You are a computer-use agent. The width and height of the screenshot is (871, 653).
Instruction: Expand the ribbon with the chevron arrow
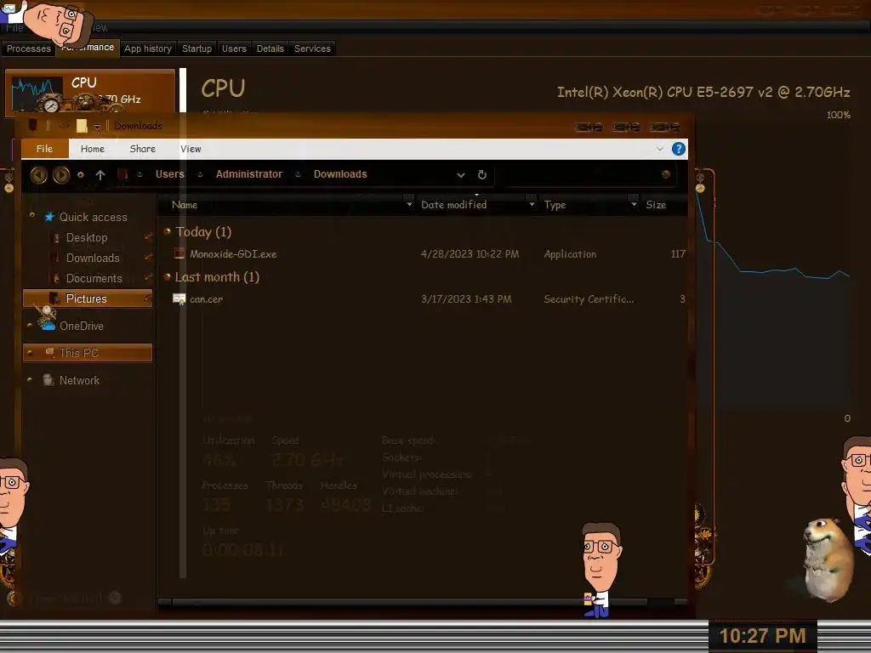(660, 149)
